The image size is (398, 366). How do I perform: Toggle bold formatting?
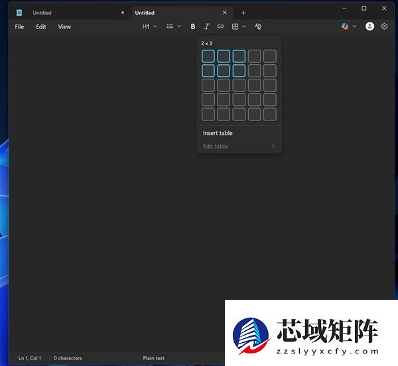(x=193, y=26)
